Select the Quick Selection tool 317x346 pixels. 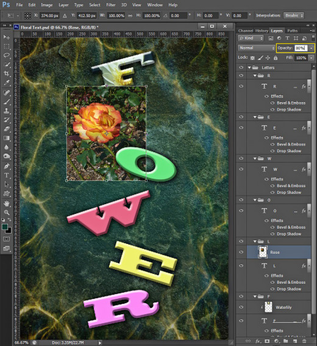coord(6,64)
